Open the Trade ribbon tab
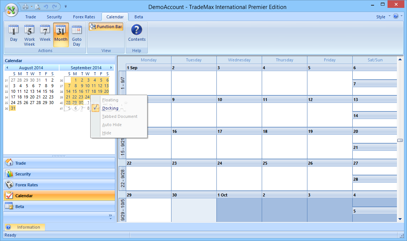 31,17
